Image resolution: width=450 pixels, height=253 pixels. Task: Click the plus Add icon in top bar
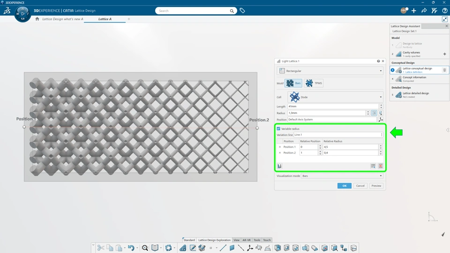(x=413, y=11)
